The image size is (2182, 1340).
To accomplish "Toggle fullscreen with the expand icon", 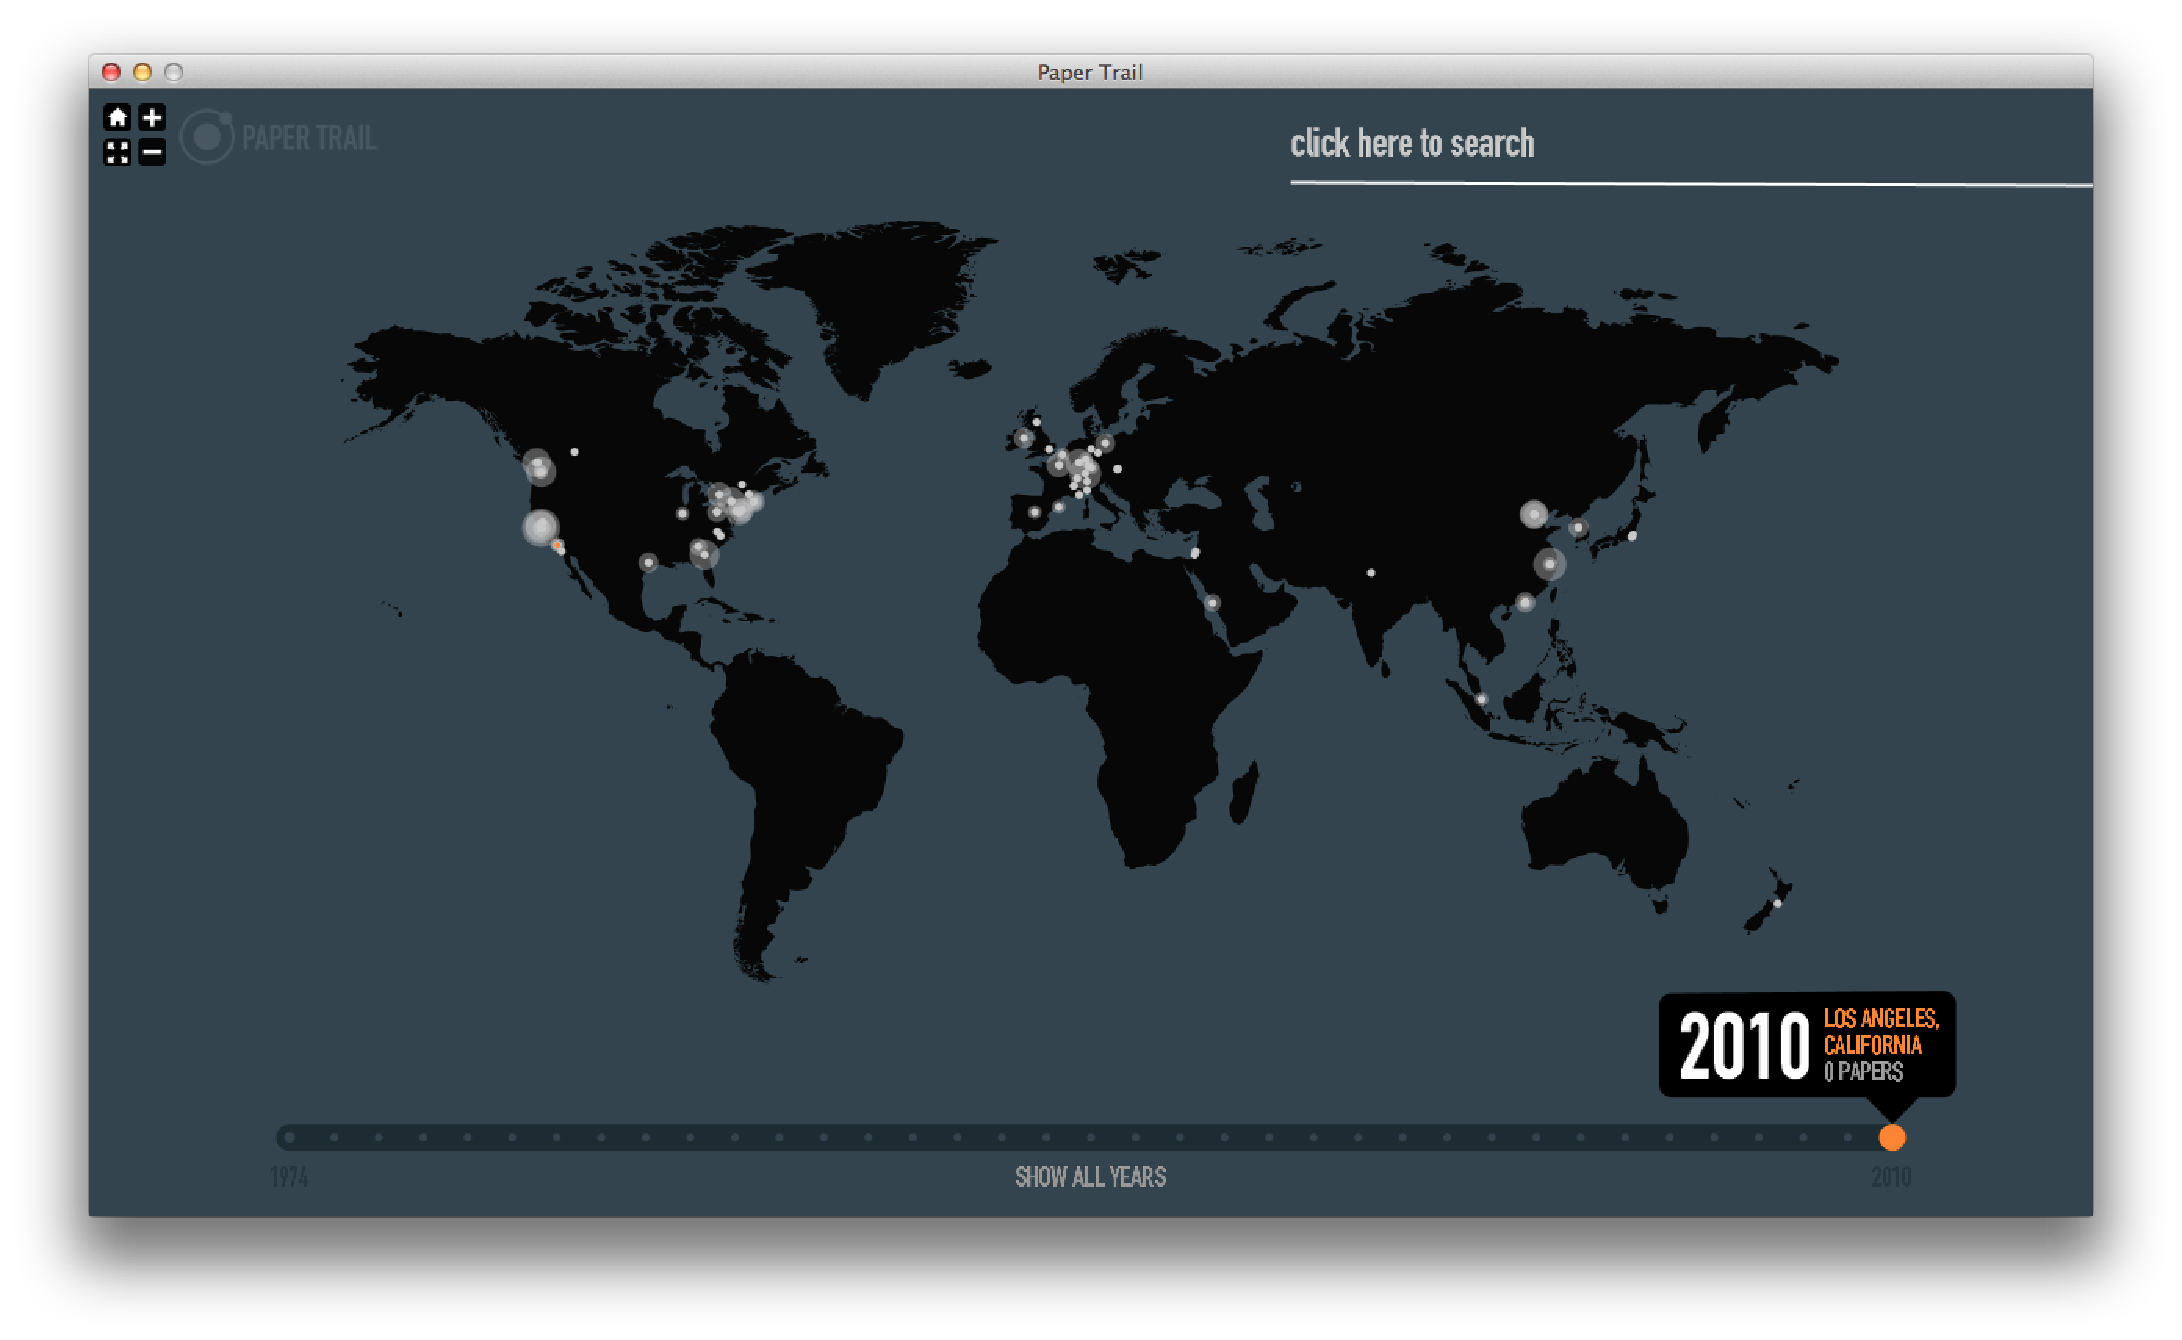I will tap(117, 153).
